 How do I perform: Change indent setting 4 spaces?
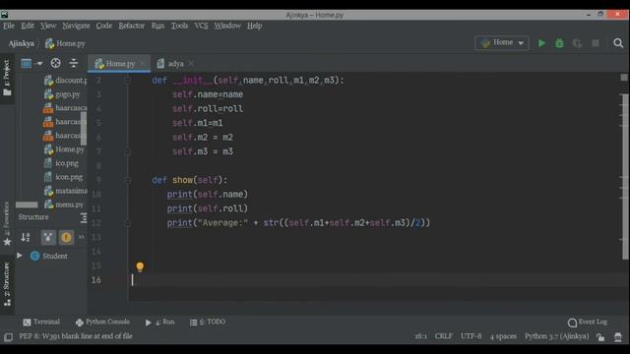[503, 336]
